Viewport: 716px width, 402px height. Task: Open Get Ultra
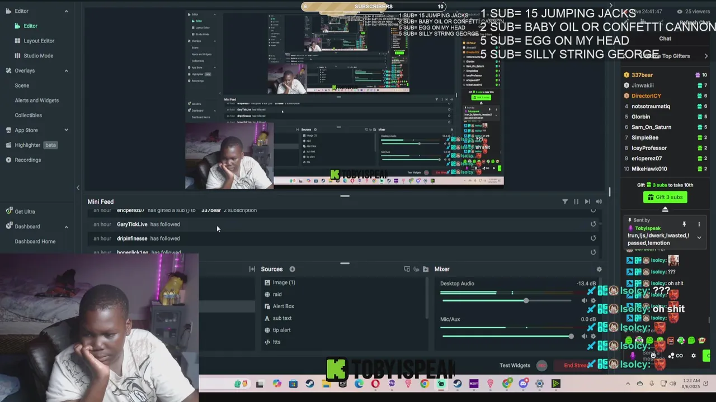(x=25, y=212)
